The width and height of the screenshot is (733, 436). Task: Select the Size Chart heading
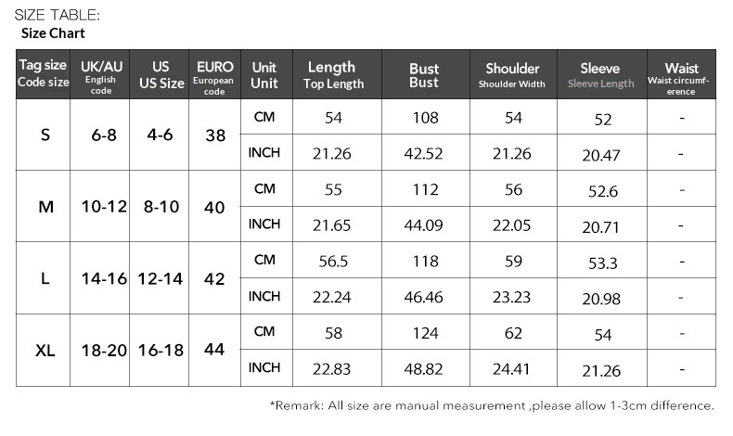pyautogui.click(x=53, y=33)
